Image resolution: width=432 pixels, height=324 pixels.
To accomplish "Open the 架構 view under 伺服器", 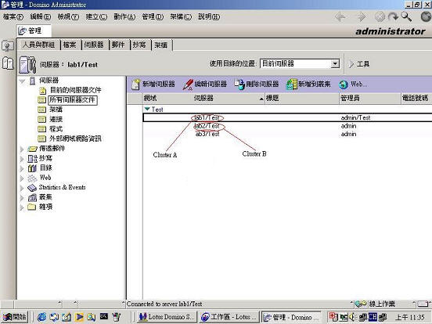I will click(x=56, y=110).
